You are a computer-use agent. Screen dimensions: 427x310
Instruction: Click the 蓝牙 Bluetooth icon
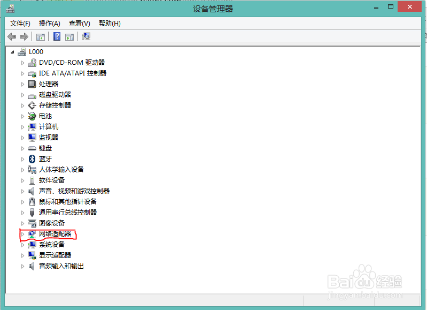pos(32,159)
